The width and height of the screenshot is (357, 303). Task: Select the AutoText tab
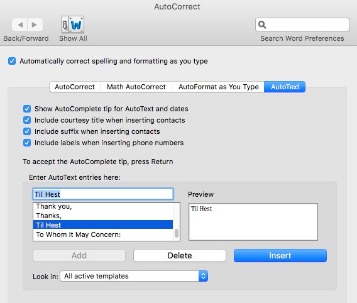(285, 87)
